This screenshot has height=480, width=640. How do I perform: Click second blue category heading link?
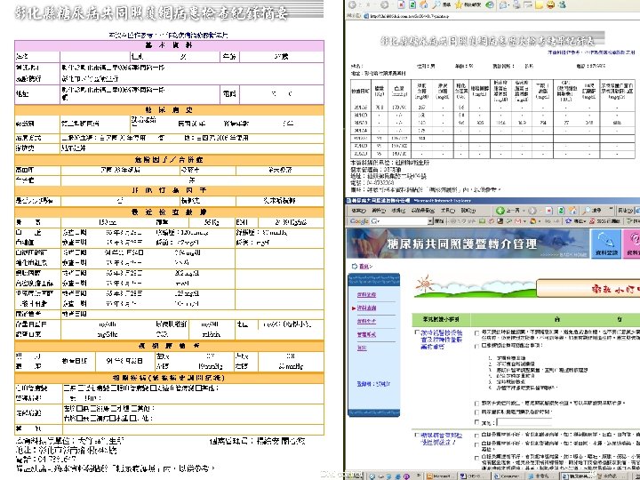442,438
